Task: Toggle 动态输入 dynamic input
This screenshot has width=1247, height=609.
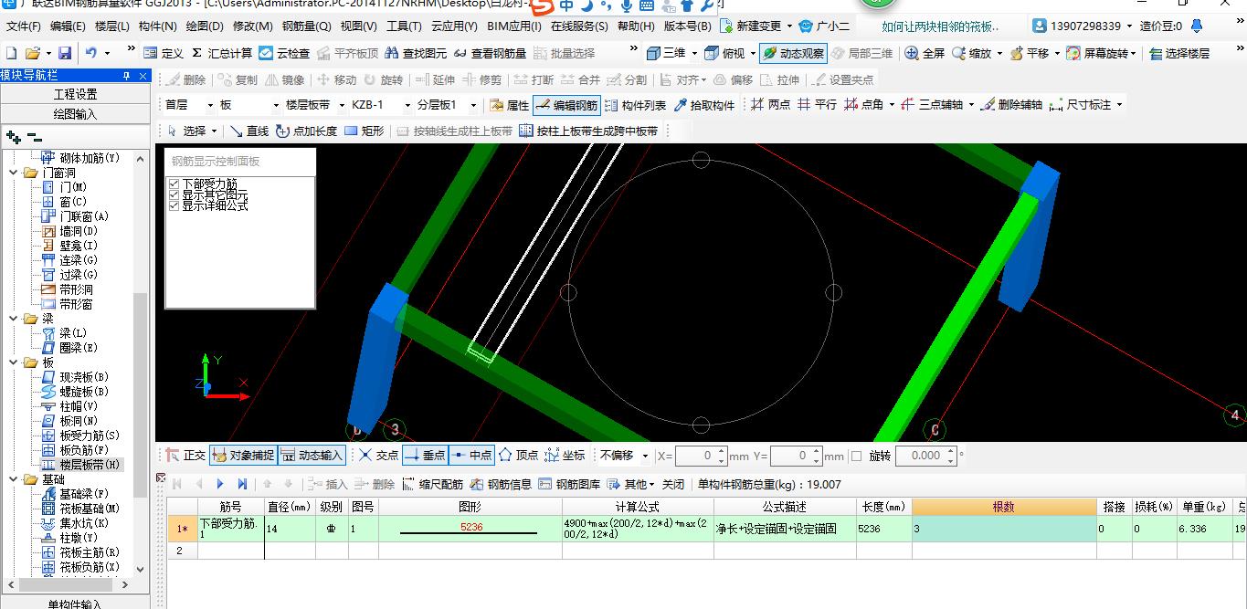Action: click(312, 455)
